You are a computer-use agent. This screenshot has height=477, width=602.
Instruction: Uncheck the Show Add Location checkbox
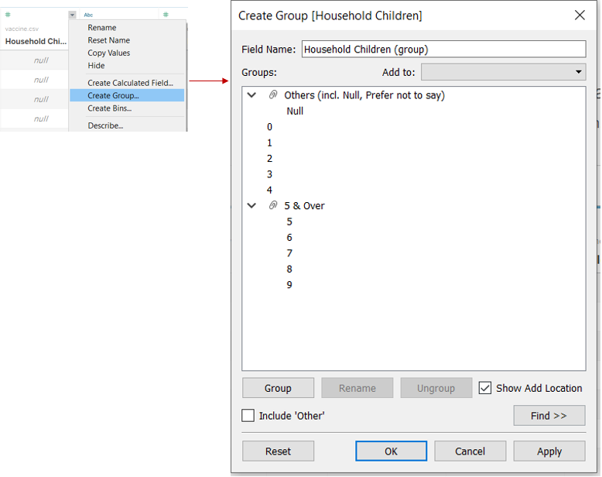coord(485,388)
